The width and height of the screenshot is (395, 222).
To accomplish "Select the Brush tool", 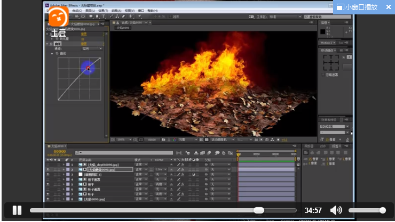I will [x=112, y=17].
